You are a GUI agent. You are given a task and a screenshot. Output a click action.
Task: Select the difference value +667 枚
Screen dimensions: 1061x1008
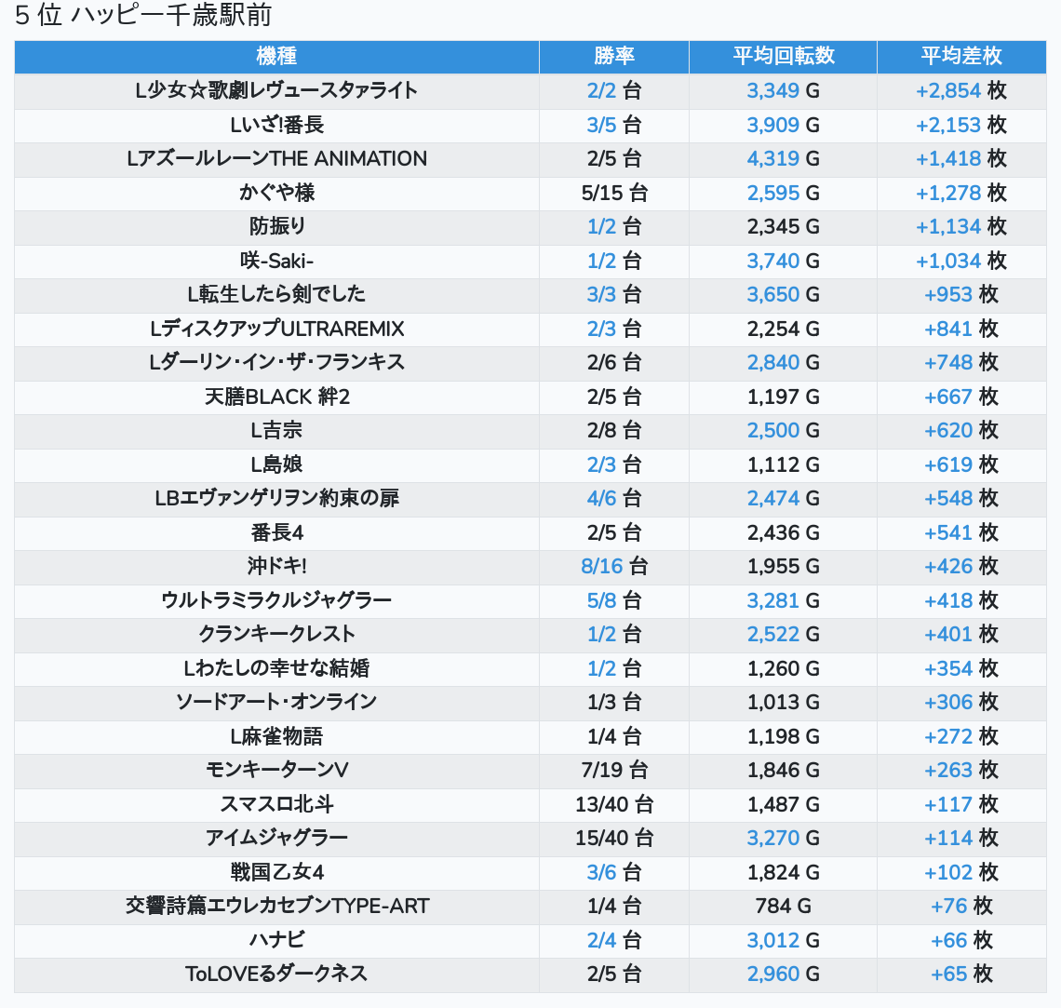tap(961, 397)
